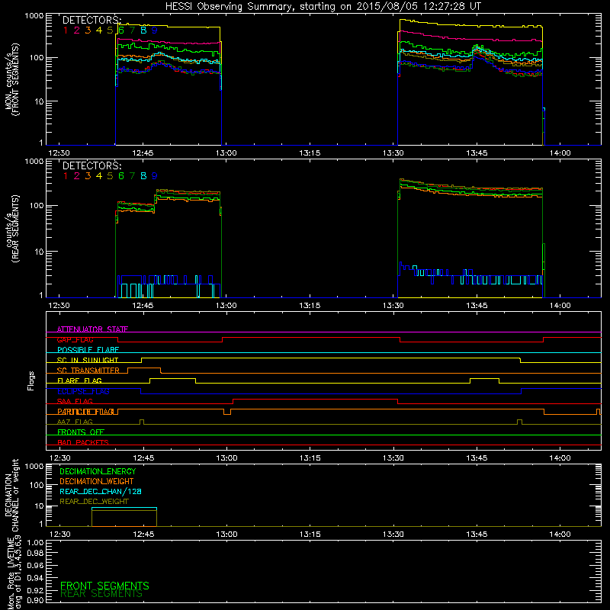
Task: Click the GAP_FLAG label
Action: [75, 339]
